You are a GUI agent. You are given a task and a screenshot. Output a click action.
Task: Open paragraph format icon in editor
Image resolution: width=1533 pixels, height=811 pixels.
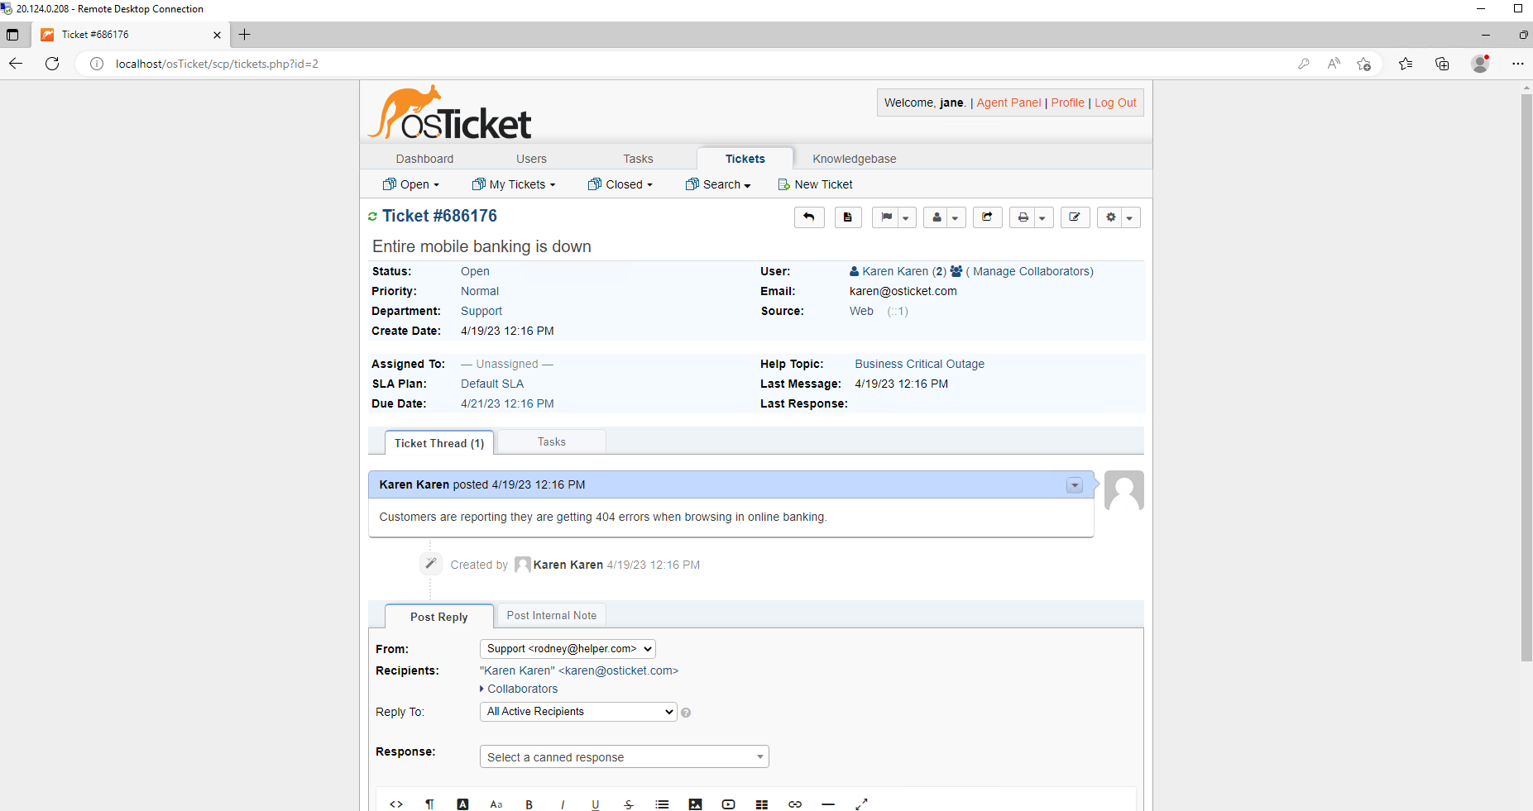(x=429, y=804)
